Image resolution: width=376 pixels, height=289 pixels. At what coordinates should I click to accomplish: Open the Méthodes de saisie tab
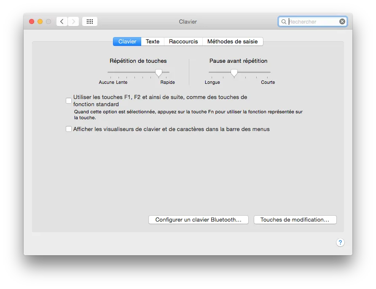233,41
